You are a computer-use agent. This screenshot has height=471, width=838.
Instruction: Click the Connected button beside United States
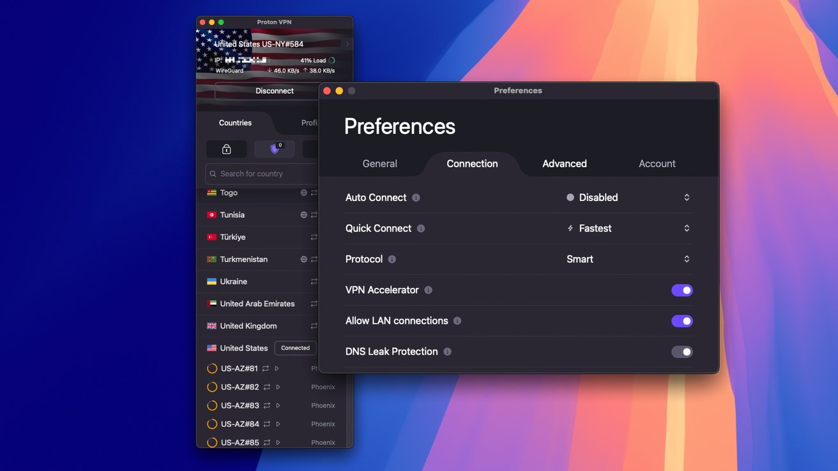click(x=295, y=348)
